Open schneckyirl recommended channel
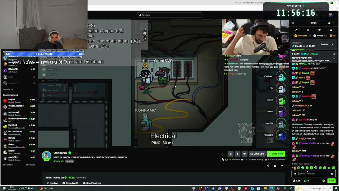Viewport: 339px width, 191px height. point(19,114)
